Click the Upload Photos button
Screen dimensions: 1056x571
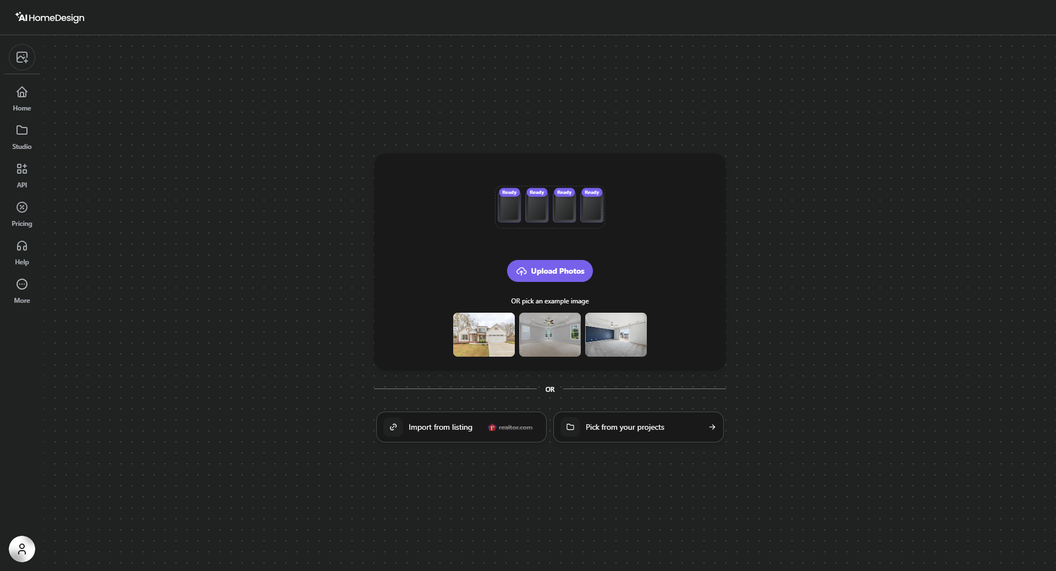point(550,271)
